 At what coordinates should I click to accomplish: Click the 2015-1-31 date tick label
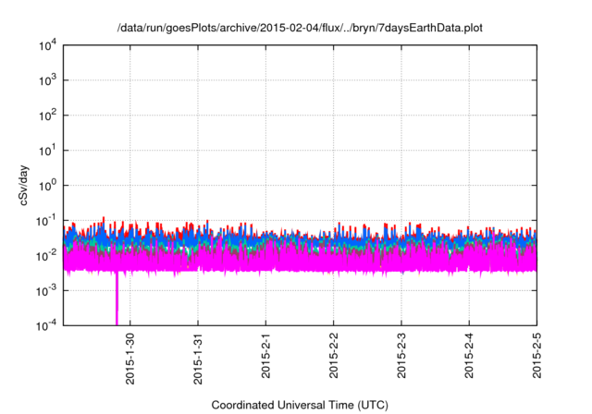[x=198, y=359]
